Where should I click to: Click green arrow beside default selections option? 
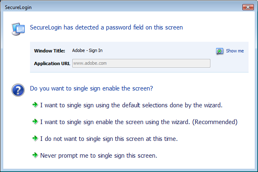tap(35, 105)
